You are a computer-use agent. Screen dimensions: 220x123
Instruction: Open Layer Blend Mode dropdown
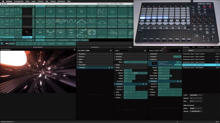tap(128, 70)
